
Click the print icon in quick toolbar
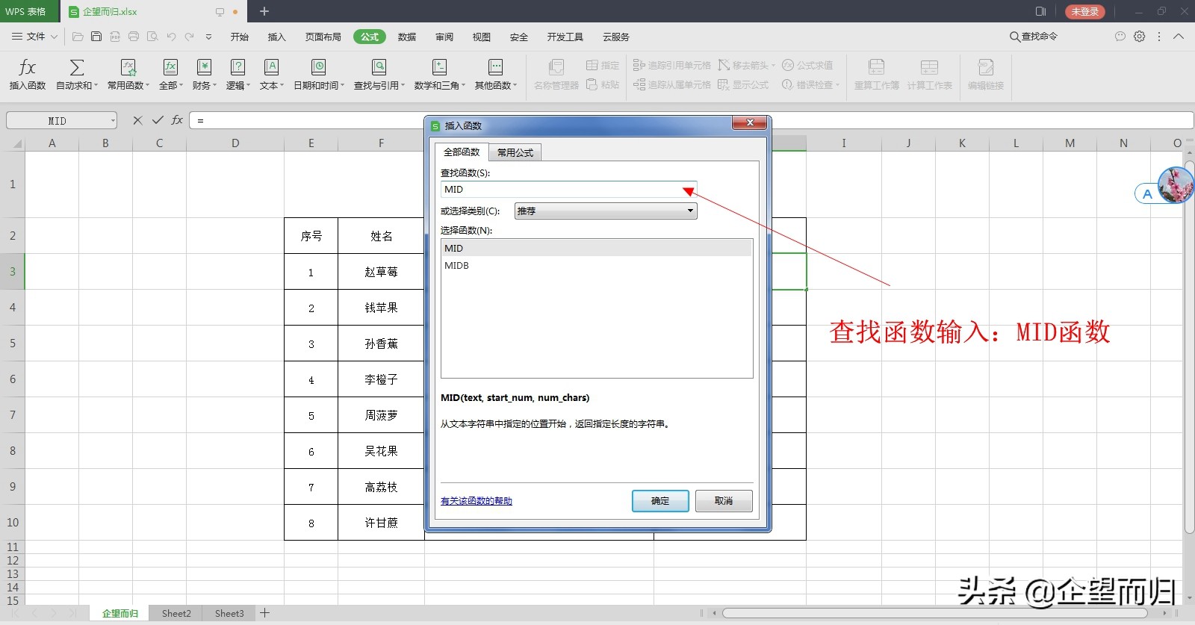134,37
